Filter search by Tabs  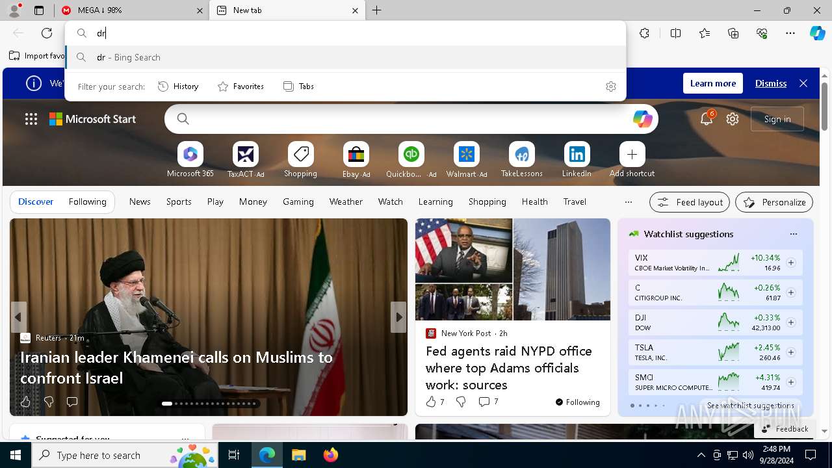pos(299,86)
